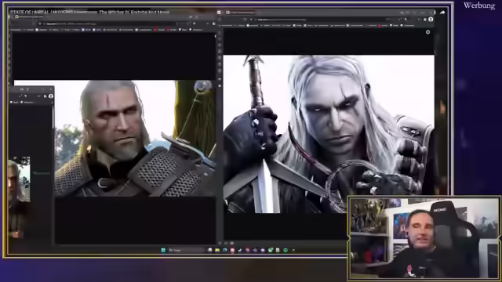The height and width of the screenshot is (282, 502).
Task: Click the streamer webcam overlay
Action: 424,237
